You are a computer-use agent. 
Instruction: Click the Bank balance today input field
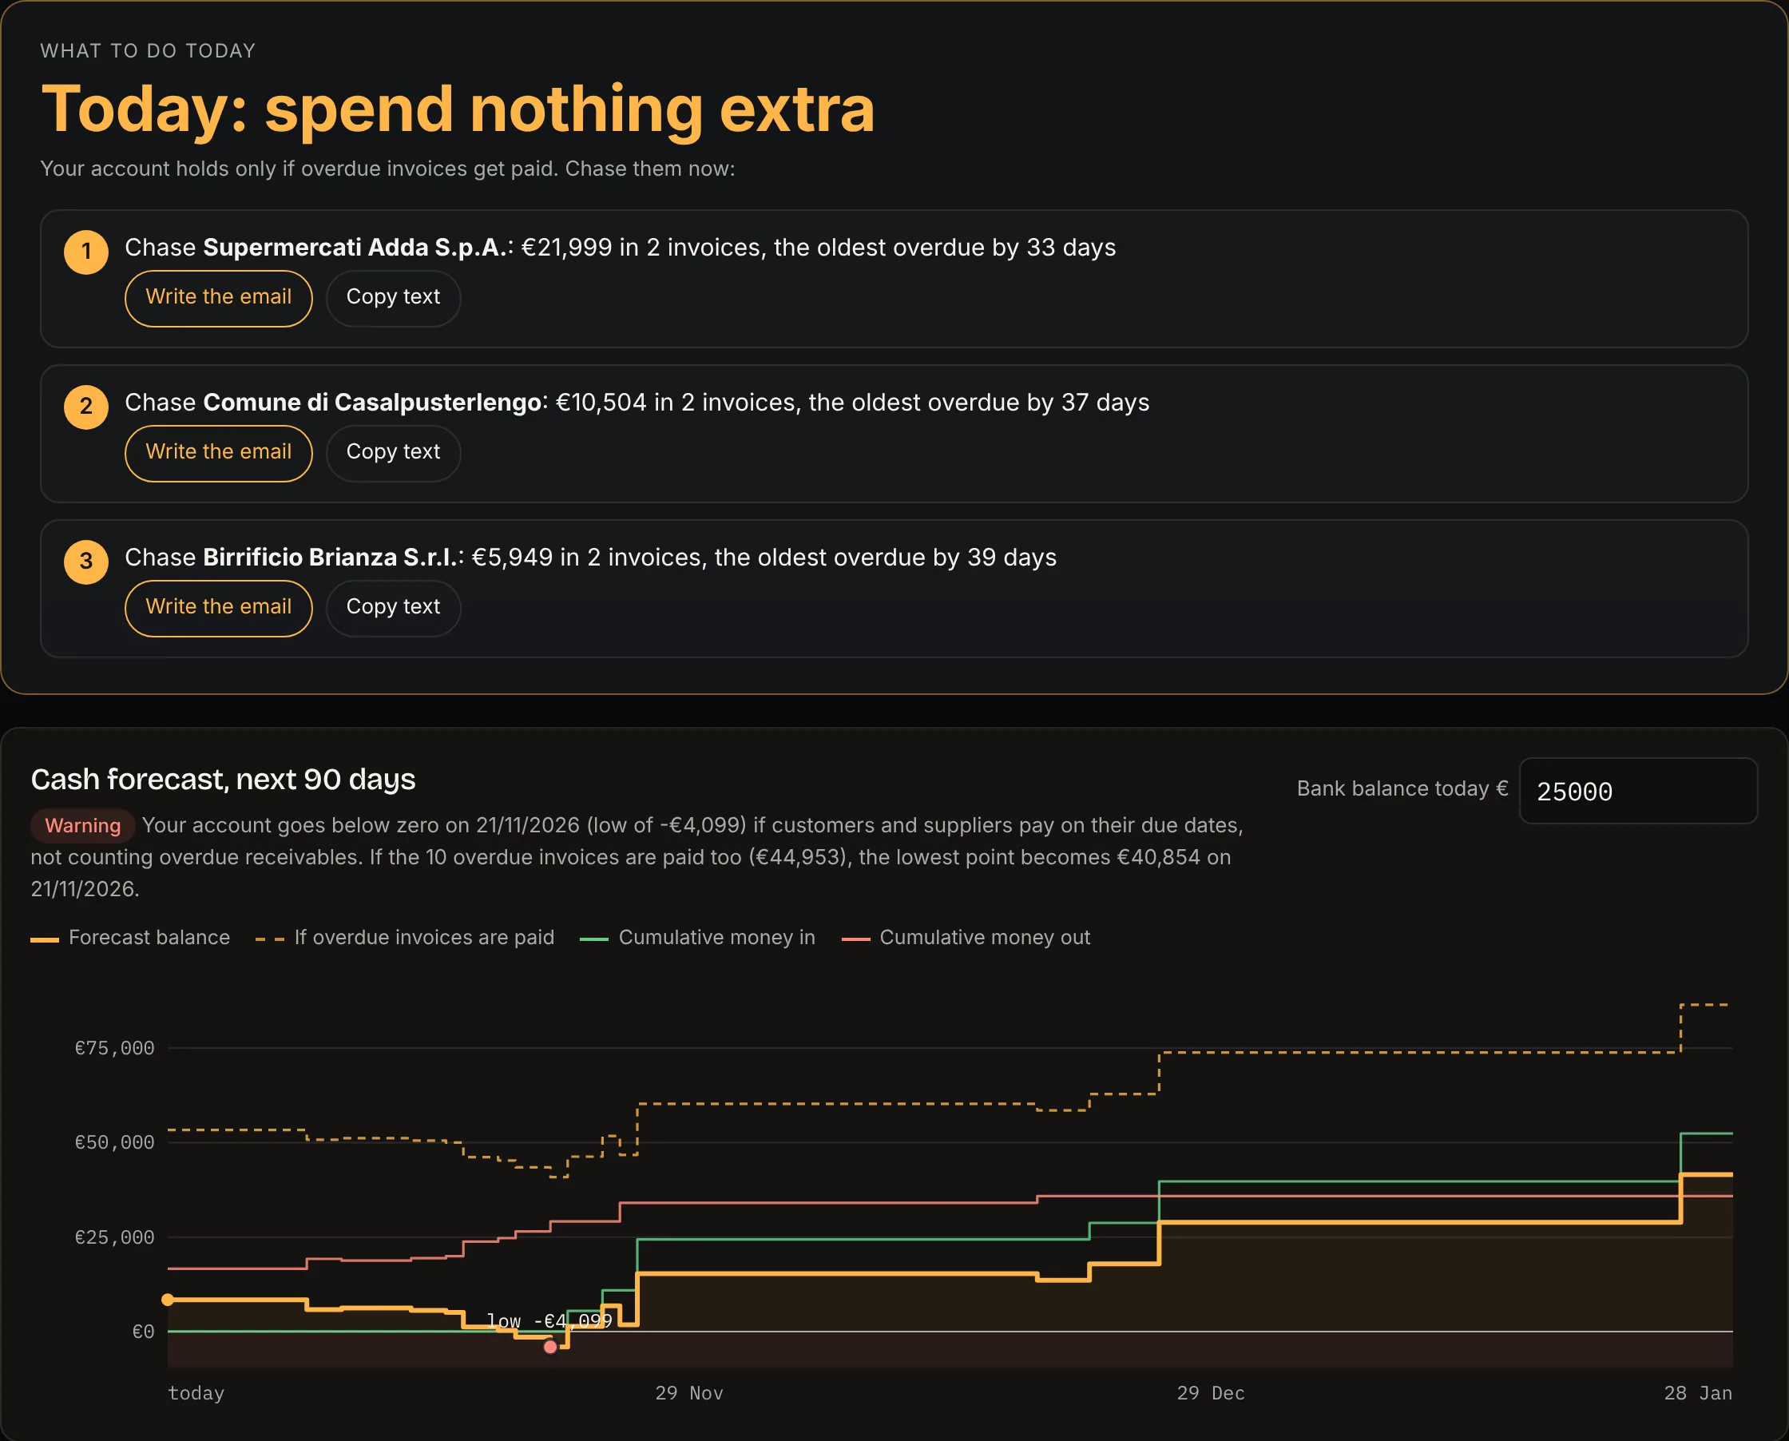click(x=1638, y=790)
